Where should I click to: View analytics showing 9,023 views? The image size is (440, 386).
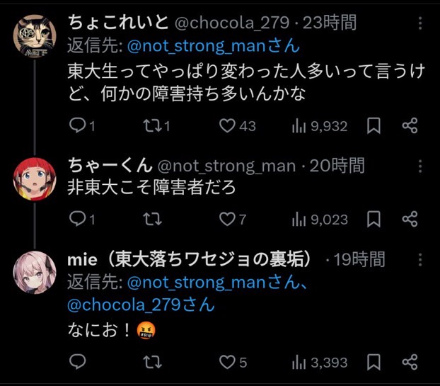pyautogui.click(x=320, y=220)
